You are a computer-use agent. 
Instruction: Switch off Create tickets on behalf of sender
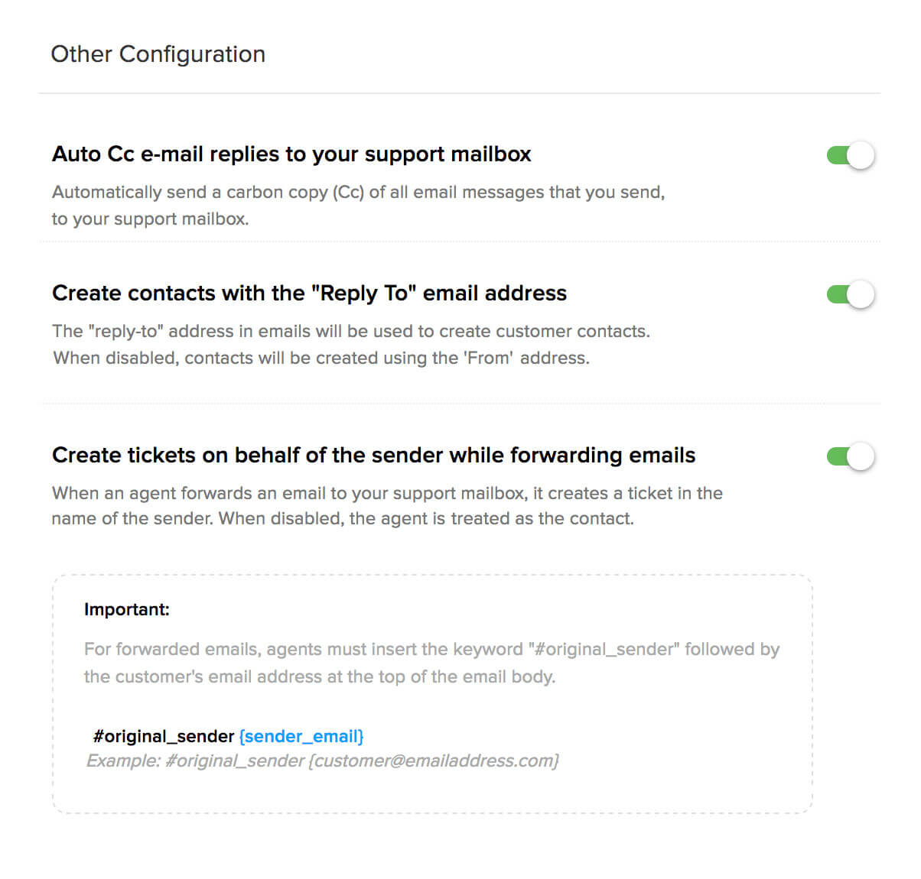coord(850,456)
